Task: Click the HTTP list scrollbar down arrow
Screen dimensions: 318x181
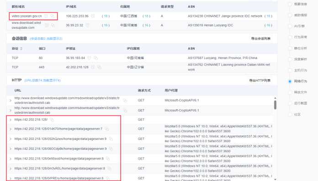Action: [x=275, y=179]
